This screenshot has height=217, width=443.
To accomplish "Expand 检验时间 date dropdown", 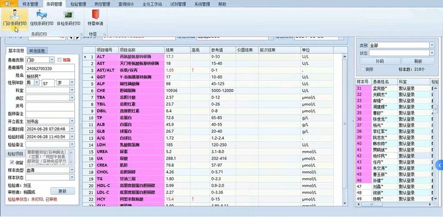I will [x=72, y=137].
